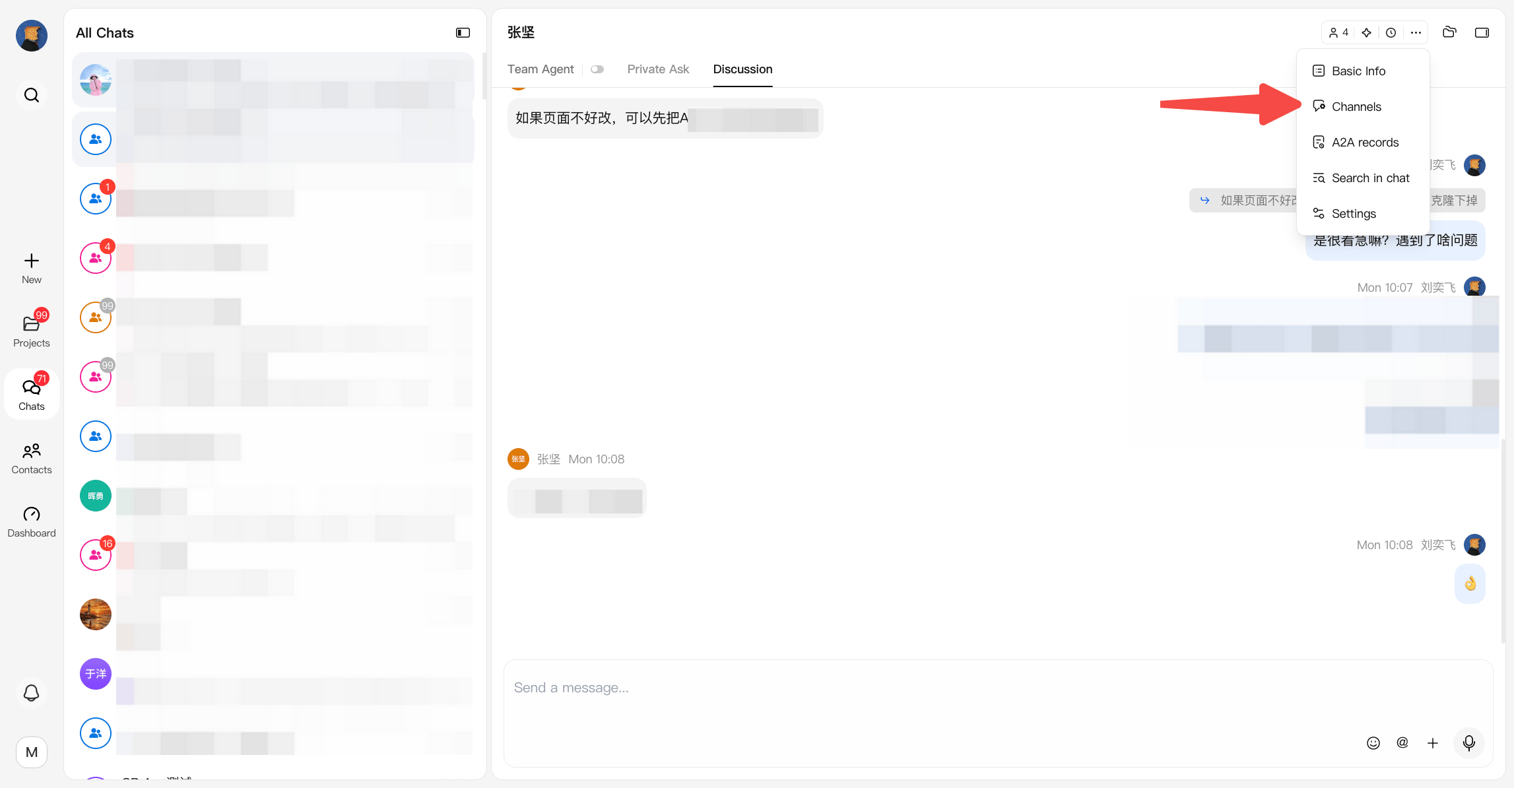Click the M workspace button at the bottom of the sidebar
This screenshot has width=1514, height=788.
(x=32, y=752)
